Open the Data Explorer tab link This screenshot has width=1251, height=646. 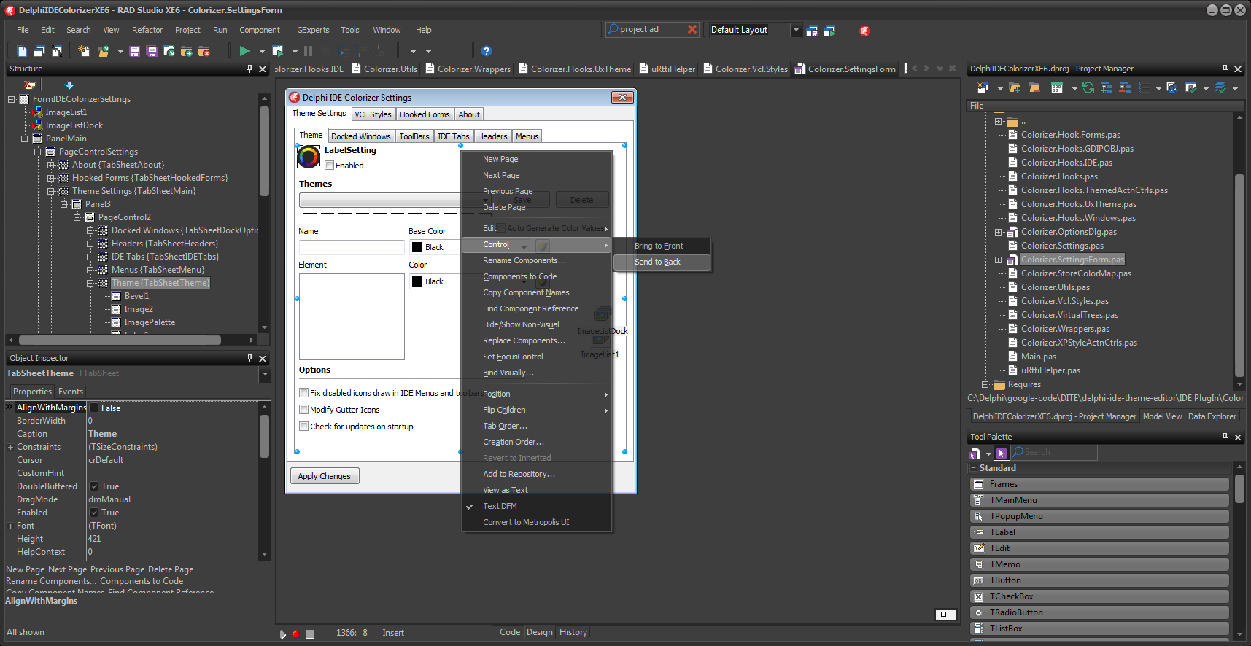click(1212, 416)
